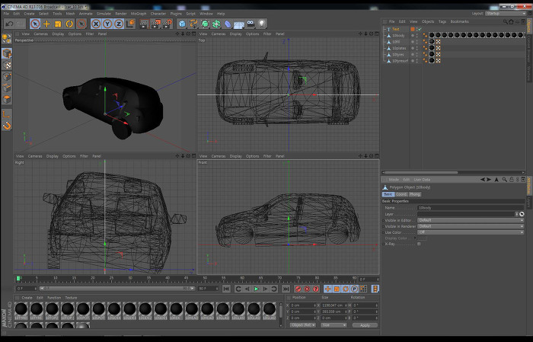533x342 pixels.
Task: Click the Camera object icon
Action: point(251,24)
